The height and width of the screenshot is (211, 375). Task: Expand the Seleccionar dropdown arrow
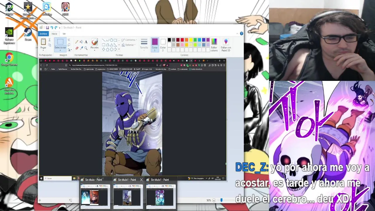click(60, 50)
